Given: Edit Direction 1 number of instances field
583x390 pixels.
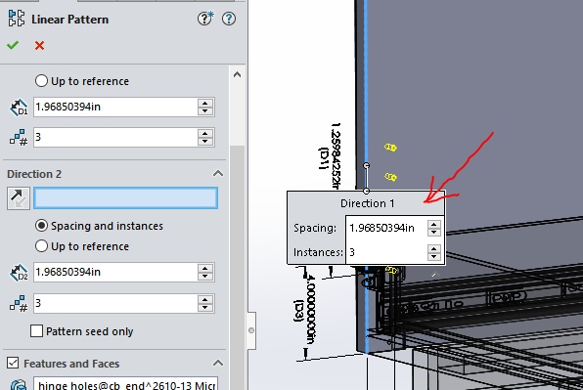Looking at the screenshot, I should [x=115, y=137].
